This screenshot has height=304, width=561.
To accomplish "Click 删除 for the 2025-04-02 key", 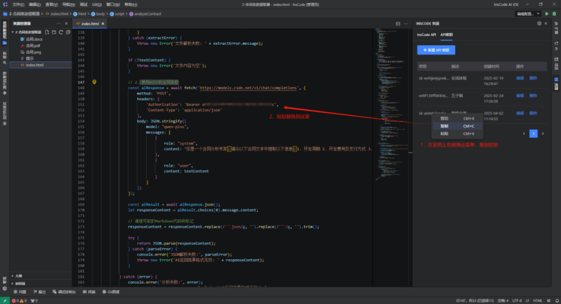I will pos(533,113).
